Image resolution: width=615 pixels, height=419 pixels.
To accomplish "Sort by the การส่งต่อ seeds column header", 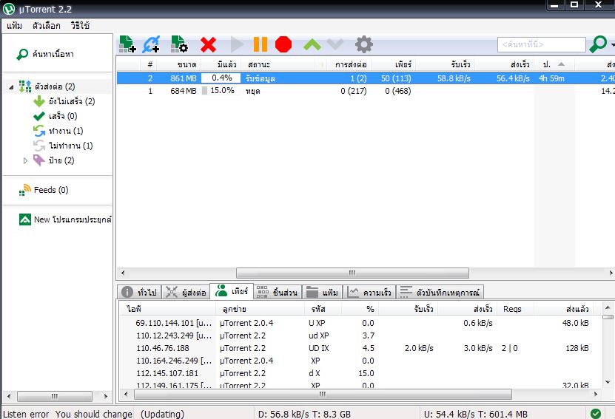I will tap(351, 64).
